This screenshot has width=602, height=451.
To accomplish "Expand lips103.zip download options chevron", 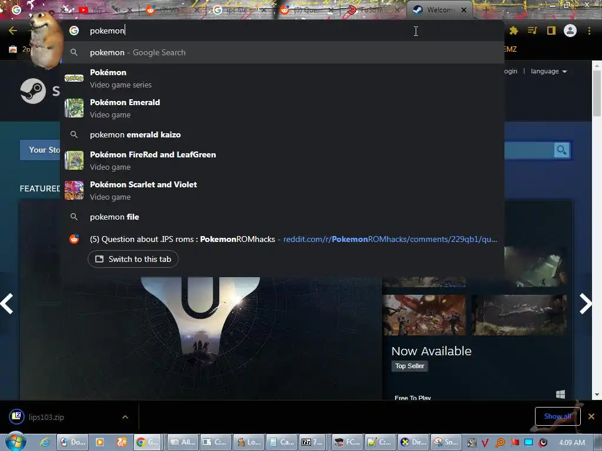I will [x=125, y=417].
